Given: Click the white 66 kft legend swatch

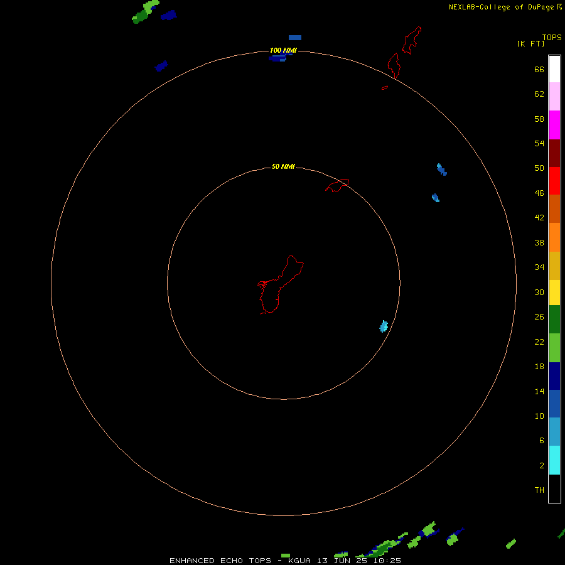Looking at the screenshot, I should coord(554,69).
